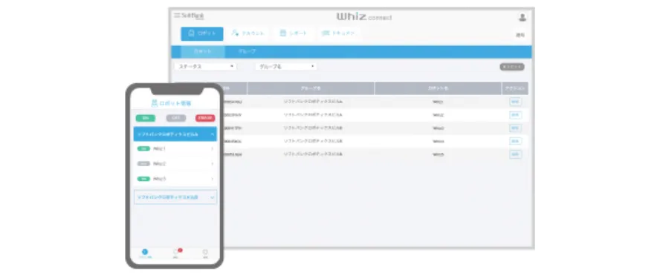Open the hamburger menu beside SoftBank logo
The height and width of the screenshot is (276, 663).
point(177,16)
